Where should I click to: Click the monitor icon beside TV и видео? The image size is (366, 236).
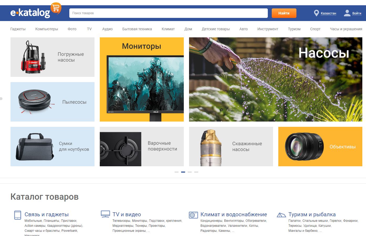(105, 214)
